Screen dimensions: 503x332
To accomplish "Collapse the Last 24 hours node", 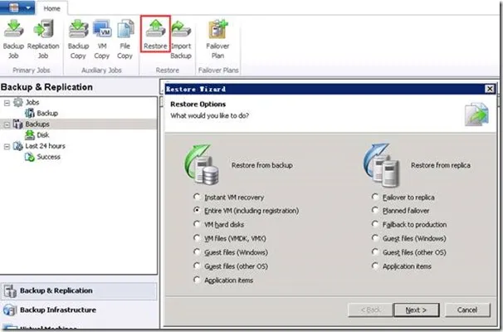I will [x=7, y=147].
